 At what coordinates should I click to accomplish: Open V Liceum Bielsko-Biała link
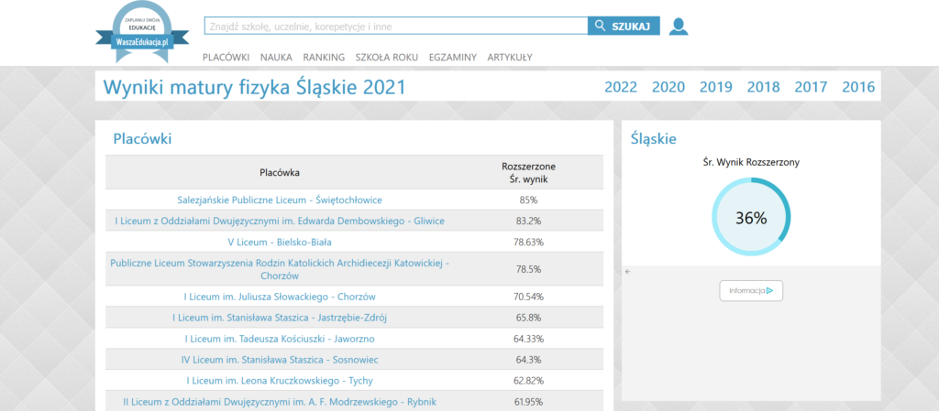pos(280,243)
